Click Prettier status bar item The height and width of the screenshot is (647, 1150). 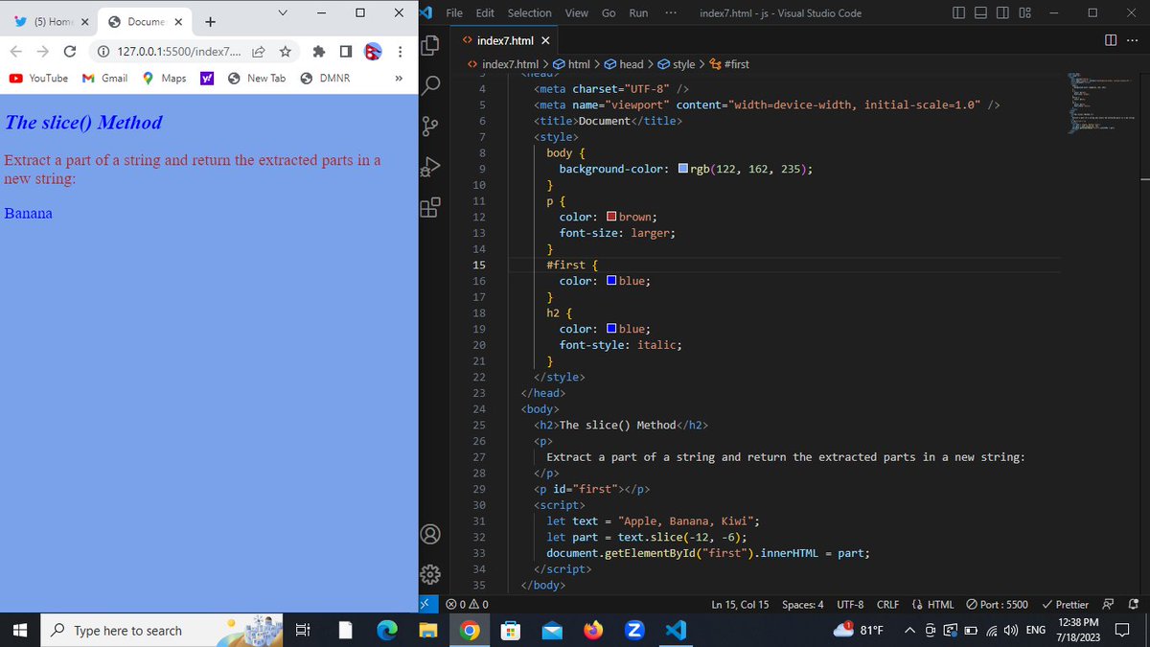point(1065,605)
